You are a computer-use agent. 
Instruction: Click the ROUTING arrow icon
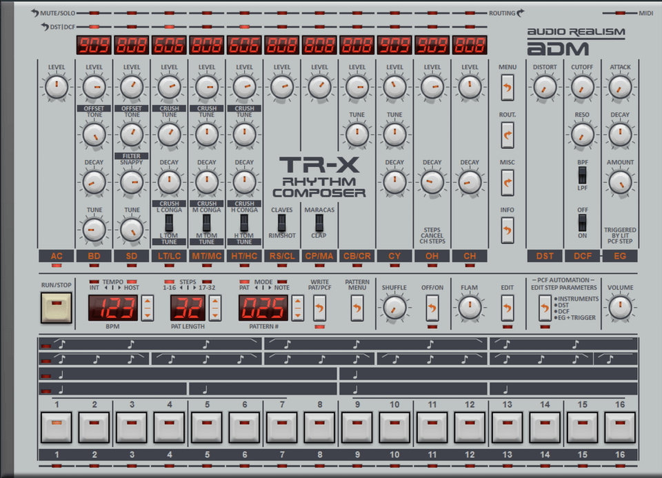[x=521, y=12]
